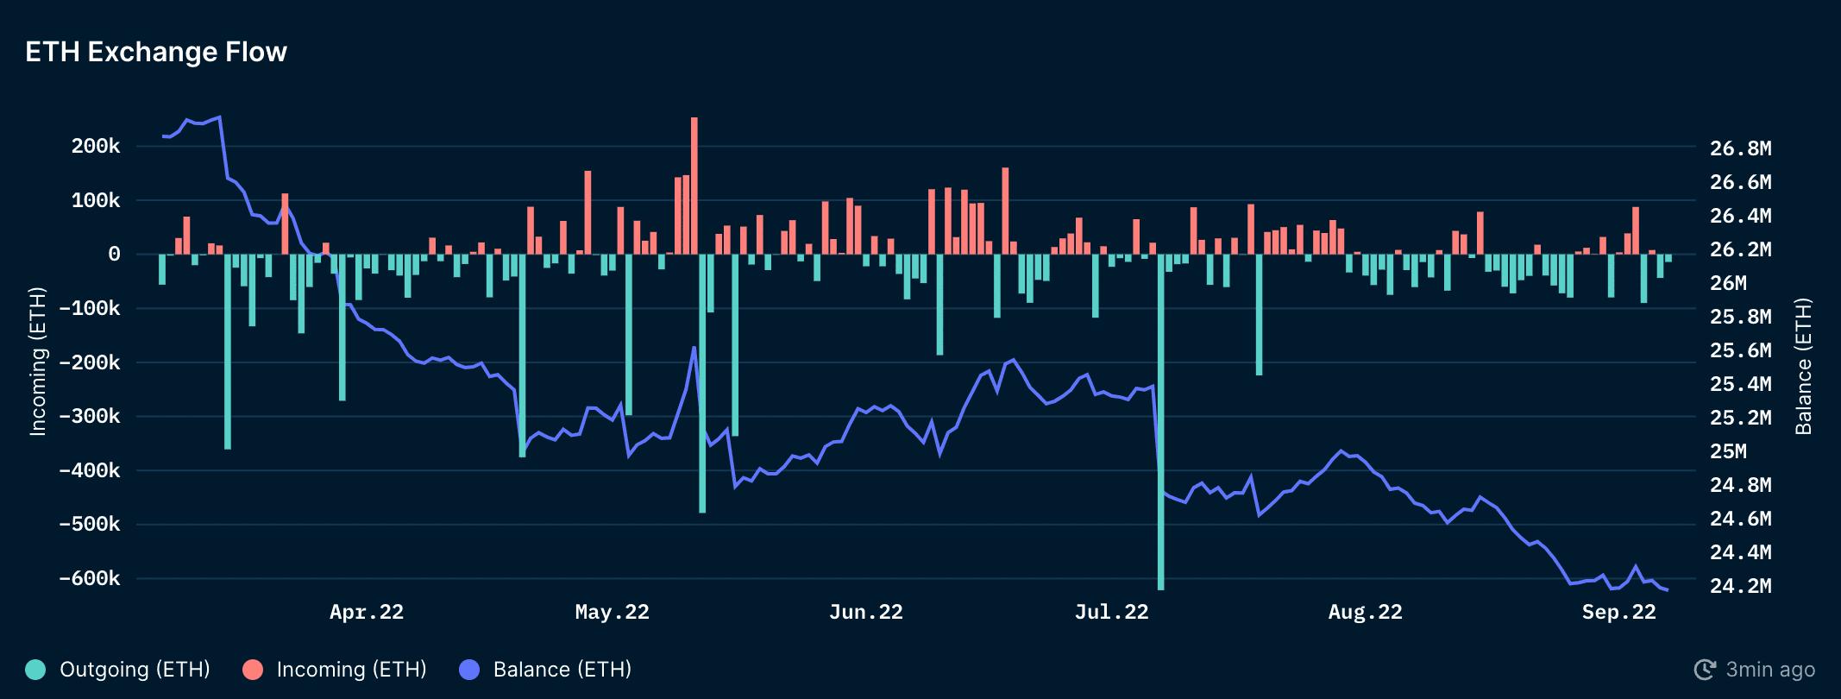Click the -600k left axis tick
Image resolution: width=1841 pixels, height=699 pixels.
point(90,578)
